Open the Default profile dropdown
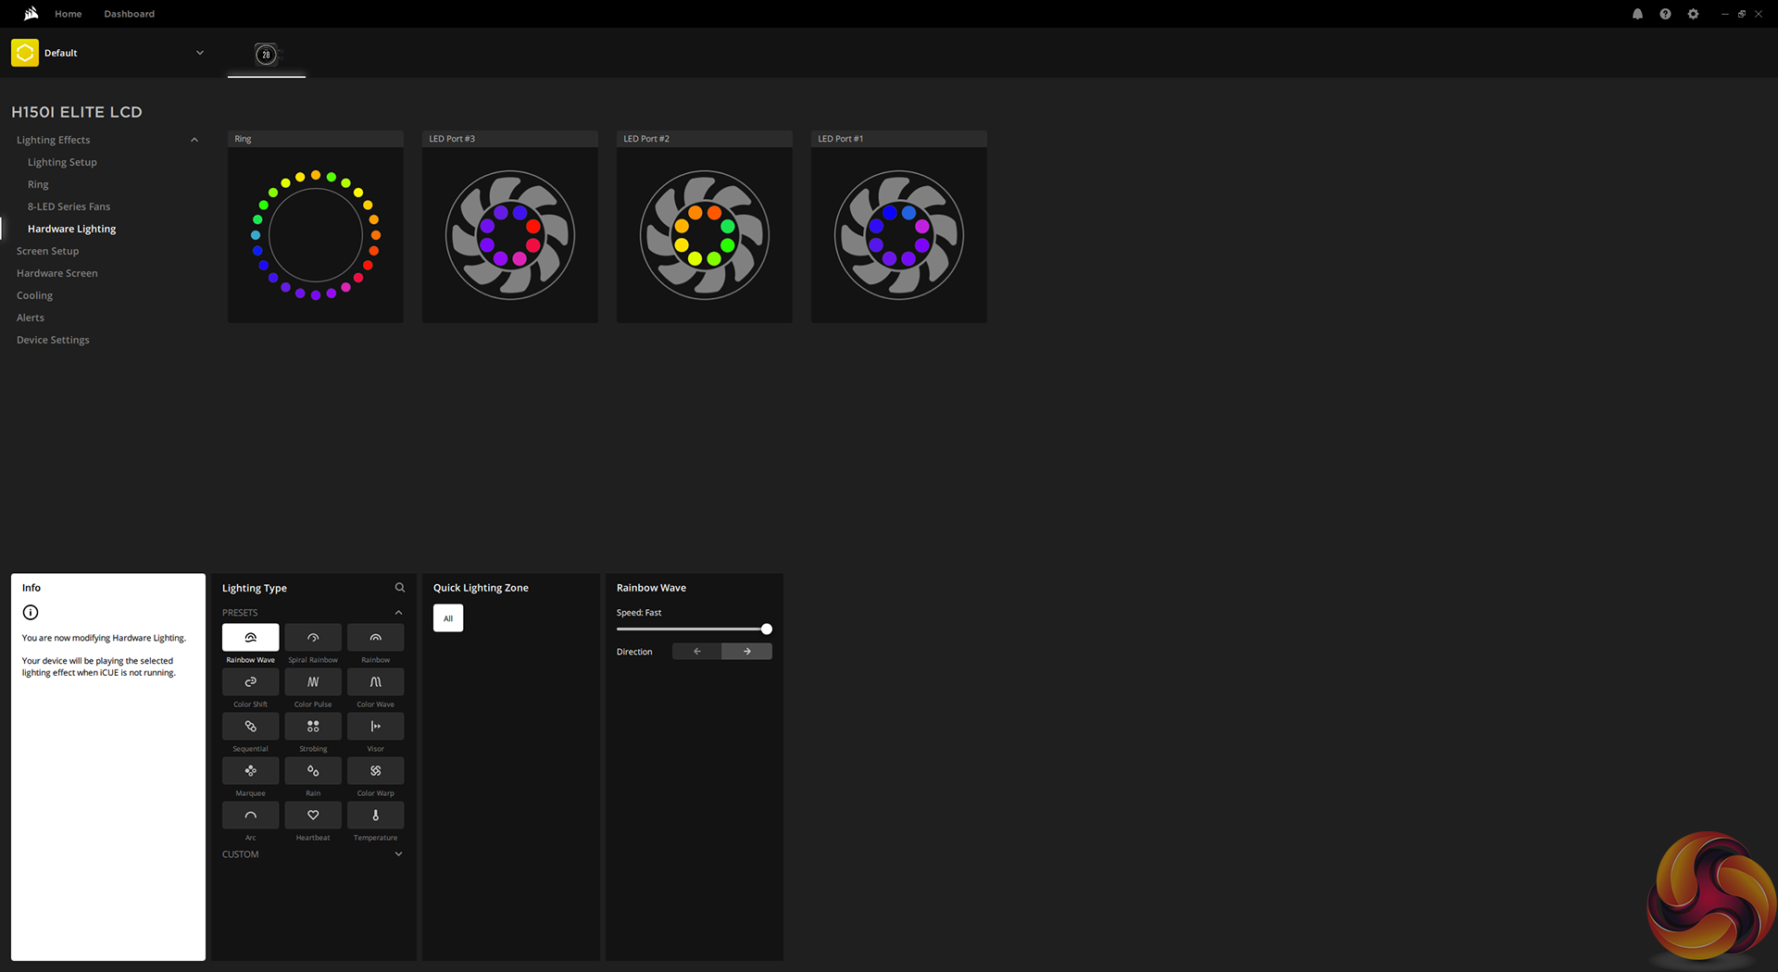Viewport: 1778px width, 972px height. (x=200, y=53)
